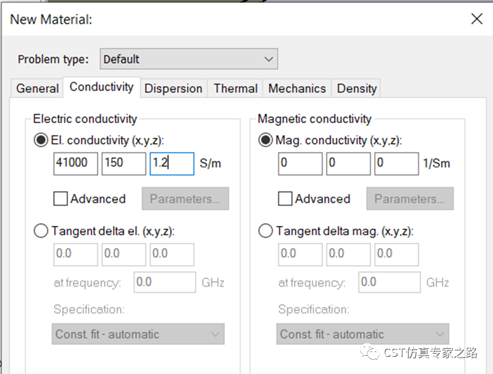Image resolution: width=493 pixels, height=374 pixels.
Task: Click the electric conductivity z field showing 1.2
Action: click(172, 164)
